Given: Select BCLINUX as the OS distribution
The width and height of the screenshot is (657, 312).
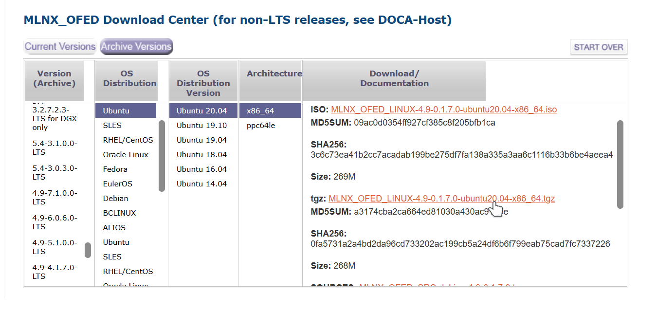Looking at the screenshot, I should (120, 213).
